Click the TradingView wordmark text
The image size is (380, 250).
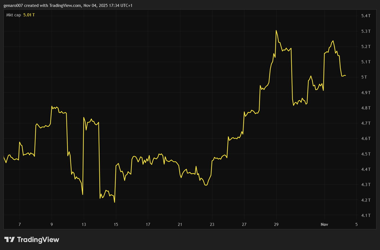tap(38, 239)
